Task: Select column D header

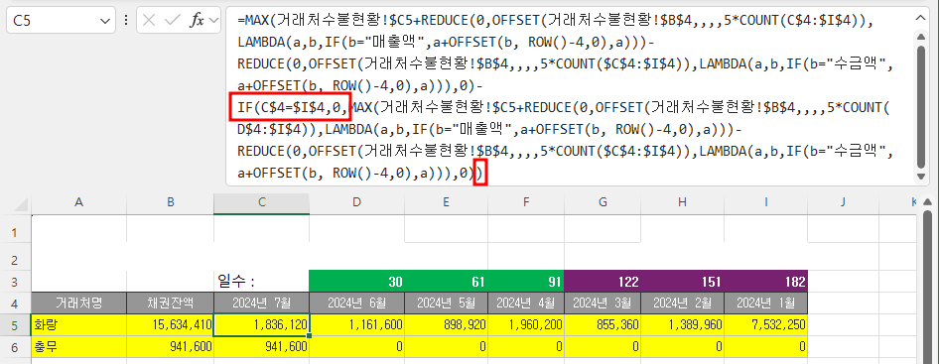Action: (357, 203)
